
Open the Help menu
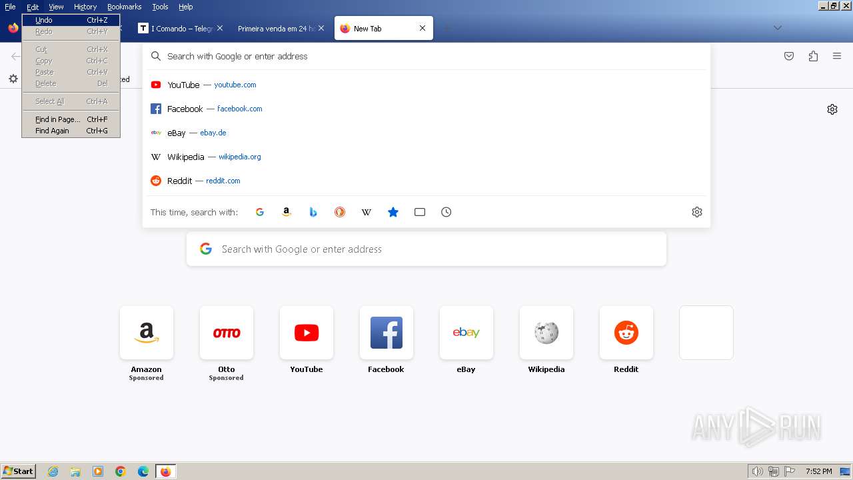pyautogui.click(x=186, y=7)
